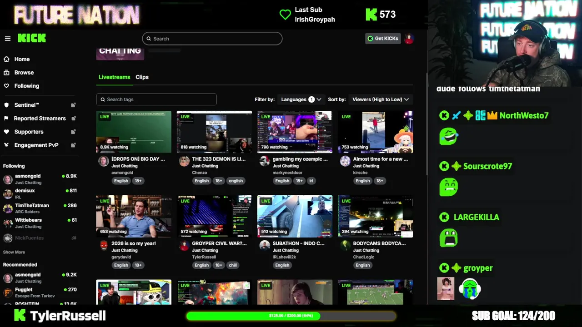The image size is (582, 327).
Task: Click the Search tags input field
Action: point(156,99)
